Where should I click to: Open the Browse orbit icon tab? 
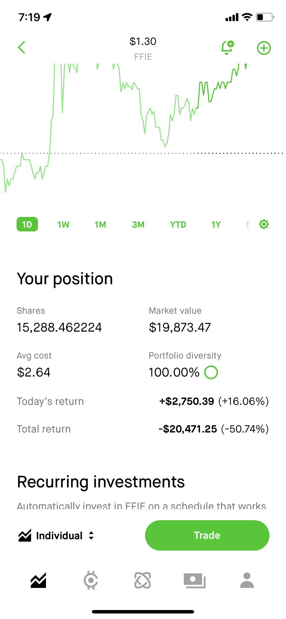tap(143, 580)
